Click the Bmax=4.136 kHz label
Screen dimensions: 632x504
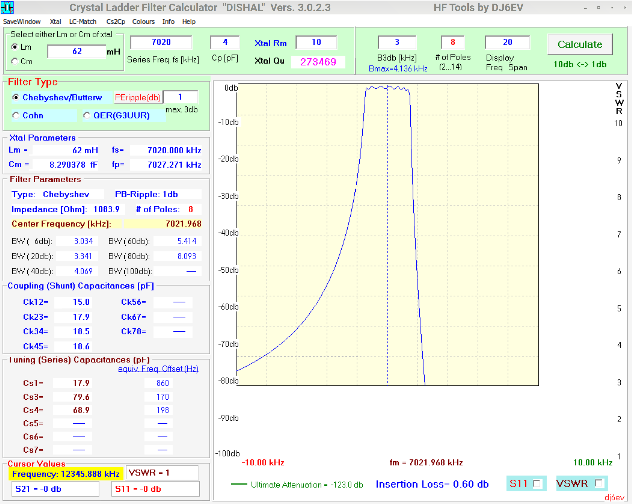(398, 69)
